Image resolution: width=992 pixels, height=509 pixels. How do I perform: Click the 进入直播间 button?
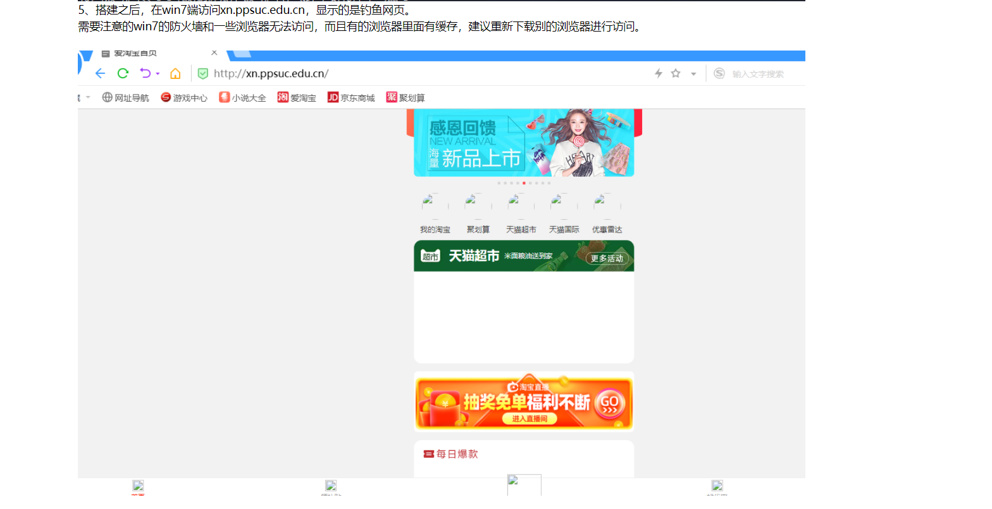pos(530,419)
